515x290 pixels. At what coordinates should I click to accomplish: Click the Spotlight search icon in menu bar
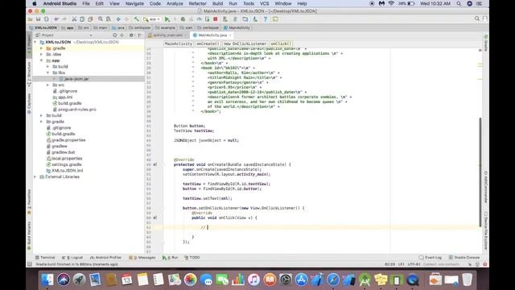[x=459, y=3]
